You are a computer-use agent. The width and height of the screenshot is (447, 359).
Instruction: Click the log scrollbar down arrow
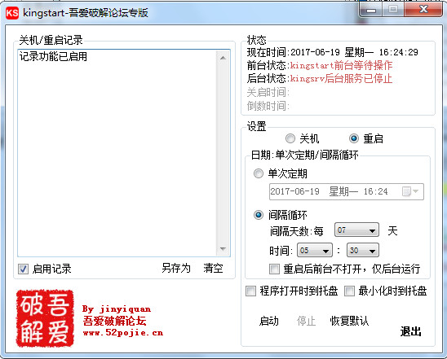click(x=223, y=249)
